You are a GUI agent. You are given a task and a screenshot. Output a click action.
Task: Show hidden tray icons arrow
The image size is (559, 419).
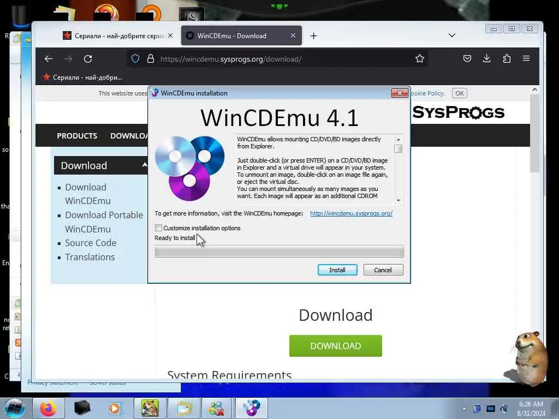tap(464, 409)
